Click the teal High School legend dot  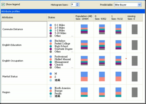51,46
